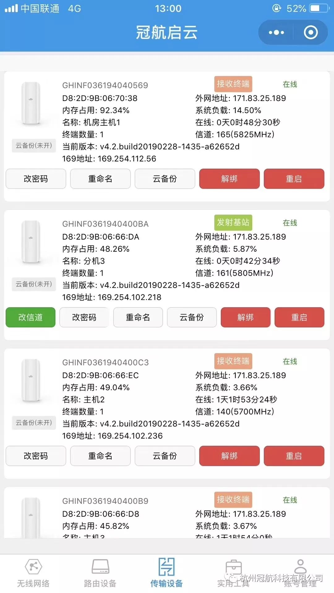
Task: Tap the 接收终端 tag on 机房主机1
Action: point(233,84)
